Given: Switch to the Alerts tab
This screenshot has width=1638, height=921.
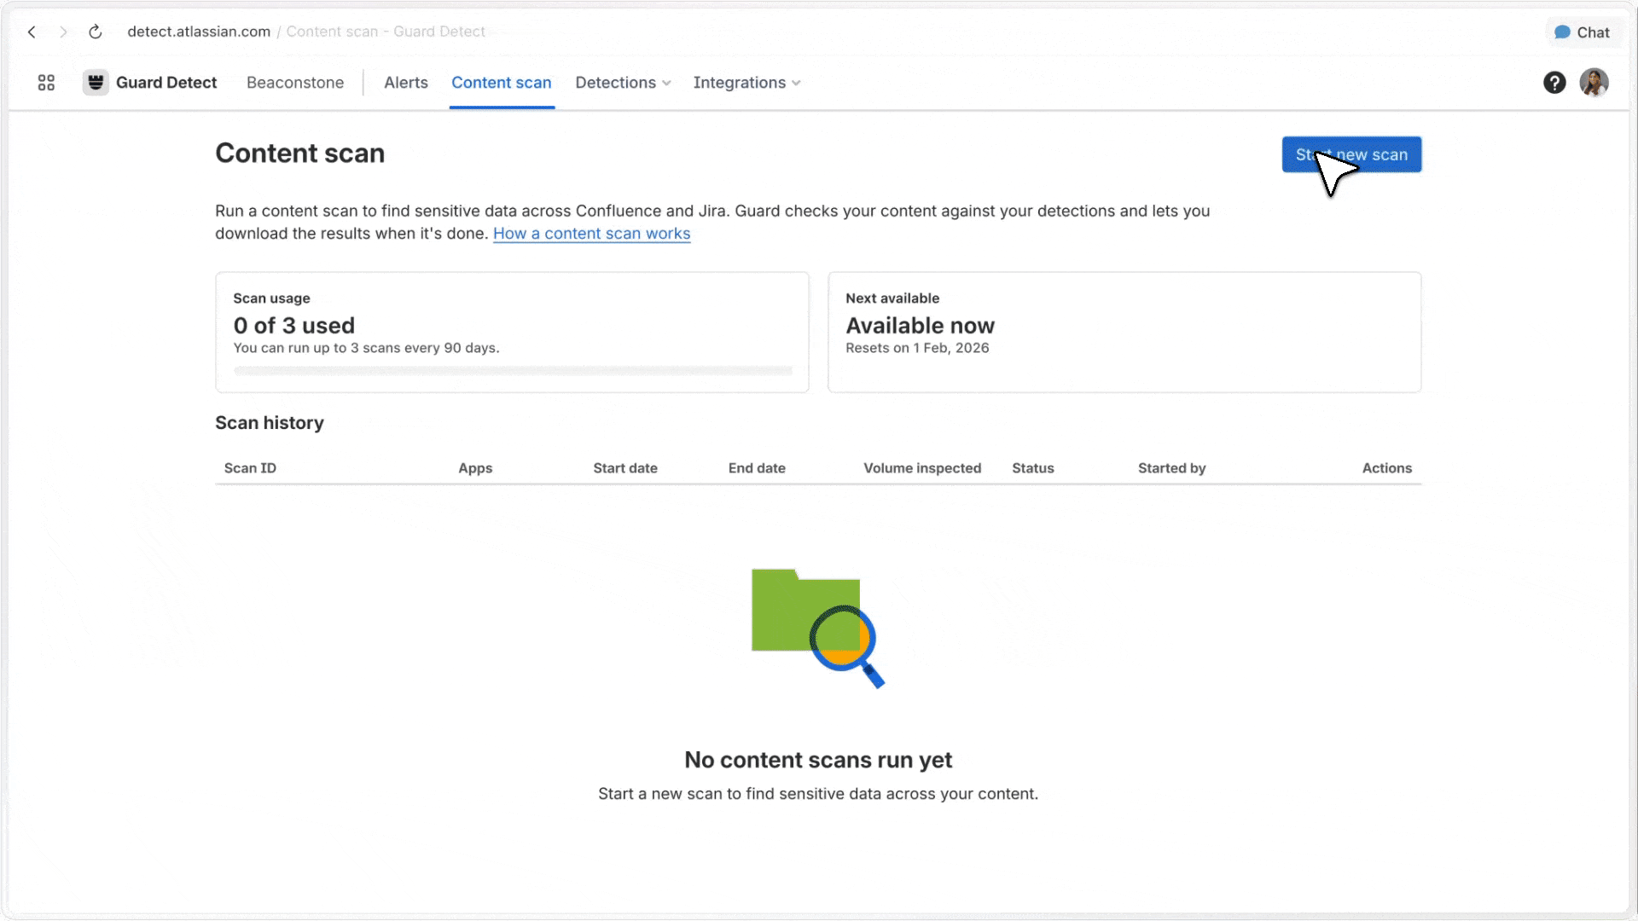Looking at the screenshot, I should coord(406,83).
